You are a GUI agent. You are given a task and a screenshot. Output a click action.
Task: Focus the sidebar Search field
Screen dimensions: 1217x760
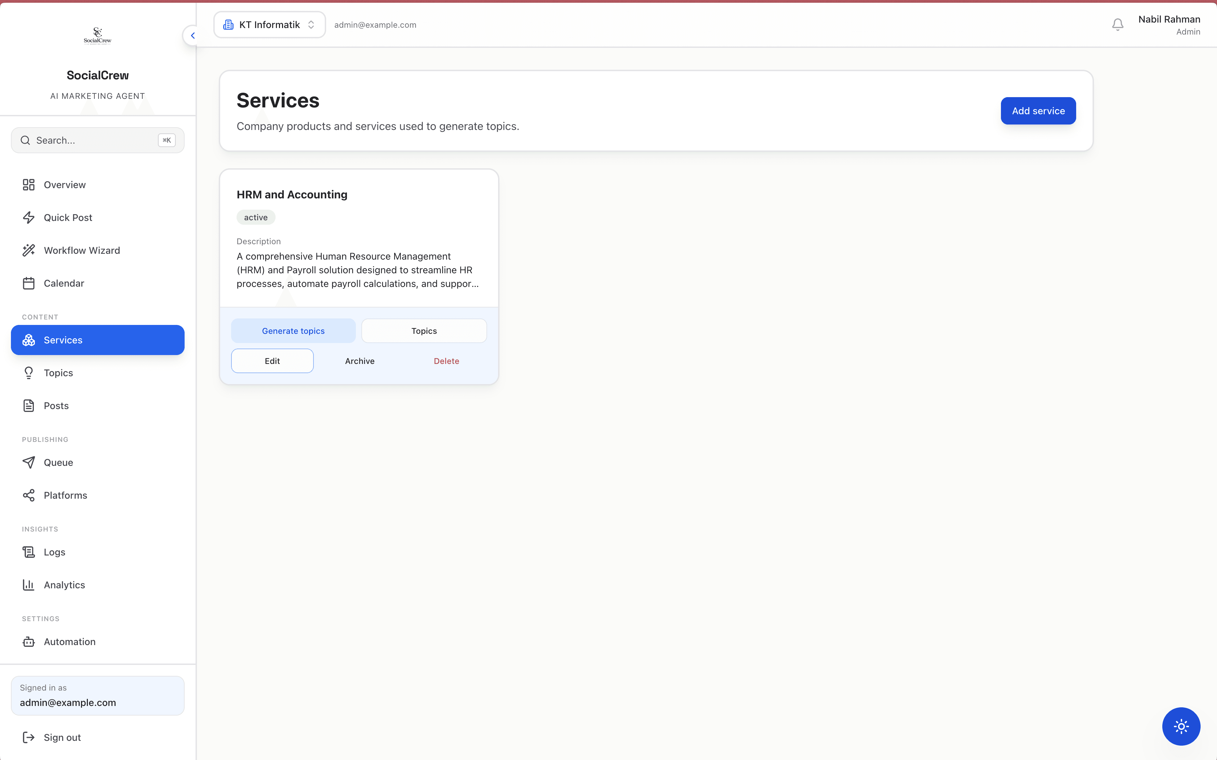click(x=97, y=140)
